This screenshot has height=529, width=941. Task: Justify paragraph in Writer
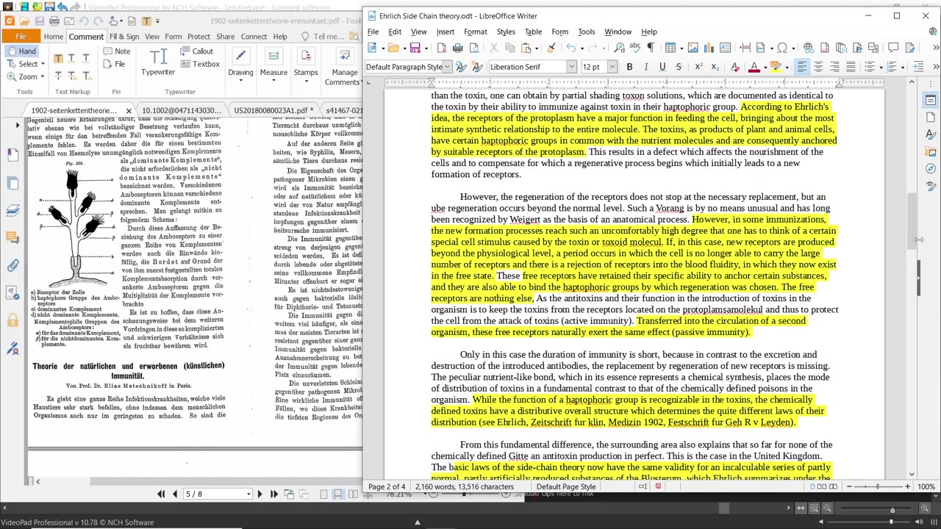click(851, 67)
